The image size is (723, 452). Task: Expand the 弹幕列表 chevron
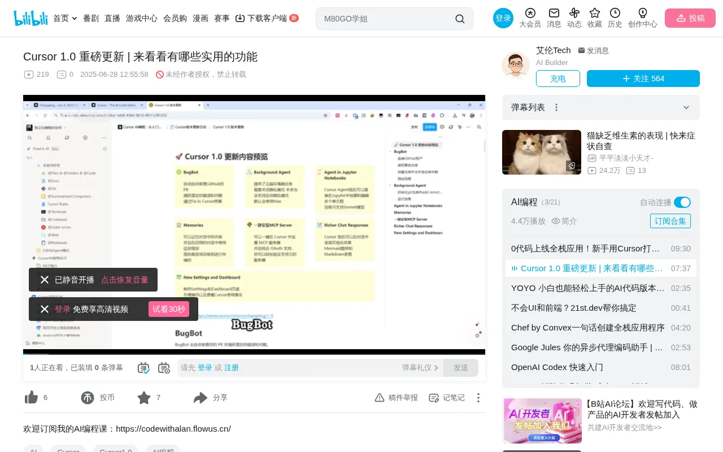pos(686,107)
